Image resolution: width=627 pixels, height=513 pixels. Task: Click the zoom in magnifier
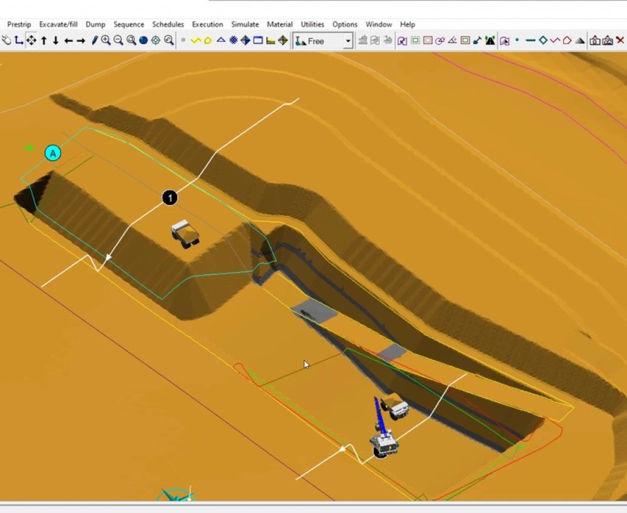106,41
